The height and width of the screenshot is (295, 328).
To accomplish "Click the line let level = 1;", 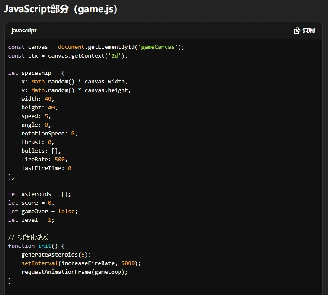I will tap(31, 220).
